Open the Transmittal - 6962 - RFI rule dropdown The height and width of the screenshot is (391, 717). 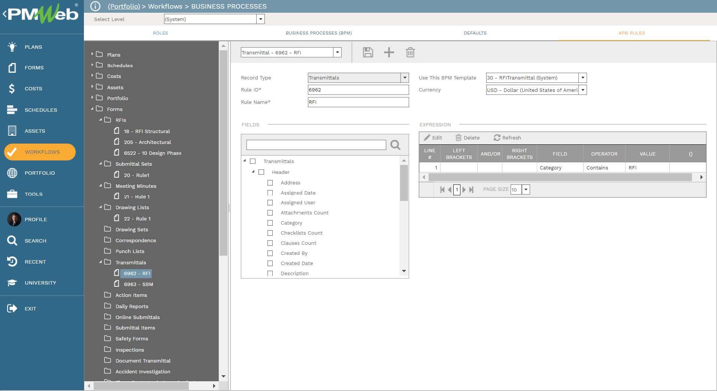pos(337,52)
